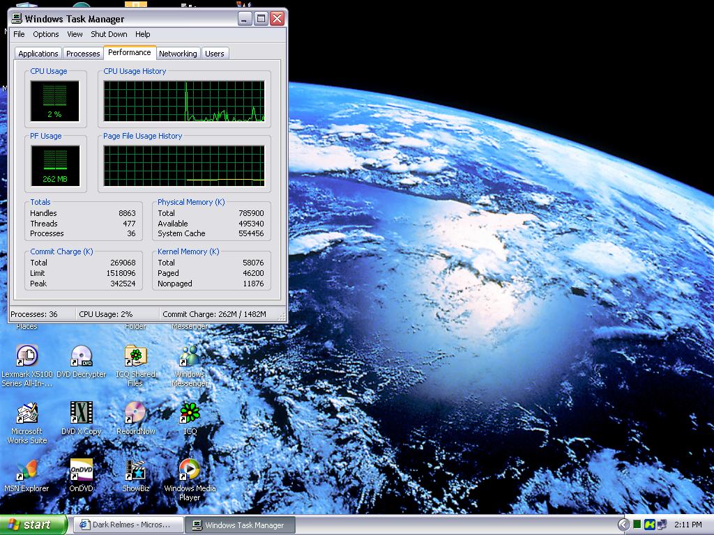Switch to the Users tab
This screenshot has height=535, width=714.
[x=215, y=54]
